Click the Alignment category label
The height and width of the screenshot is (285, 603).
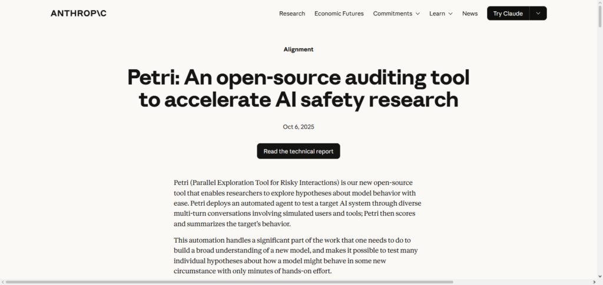point(299,49)
